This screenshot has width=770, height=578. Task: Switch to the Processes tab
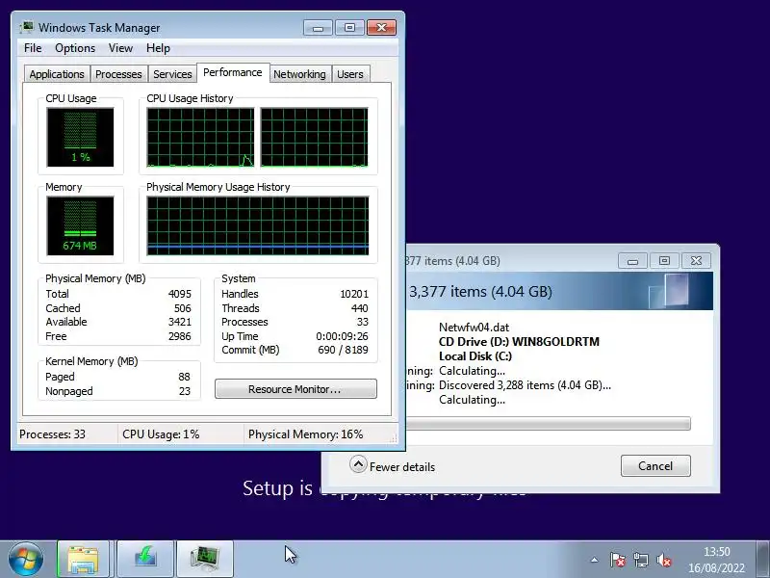[118, 74]
